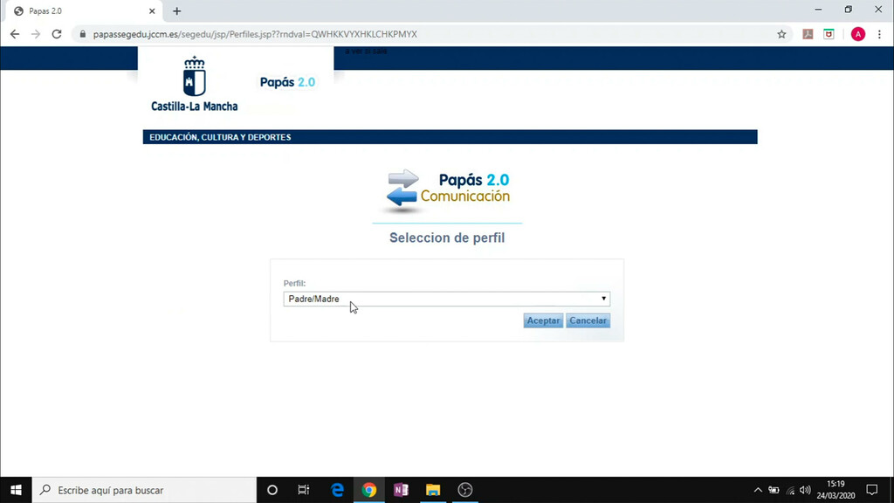The image size is (894, 503).
Task: Launch Microsoft Edge from taskbar
Action: (338, 490)
